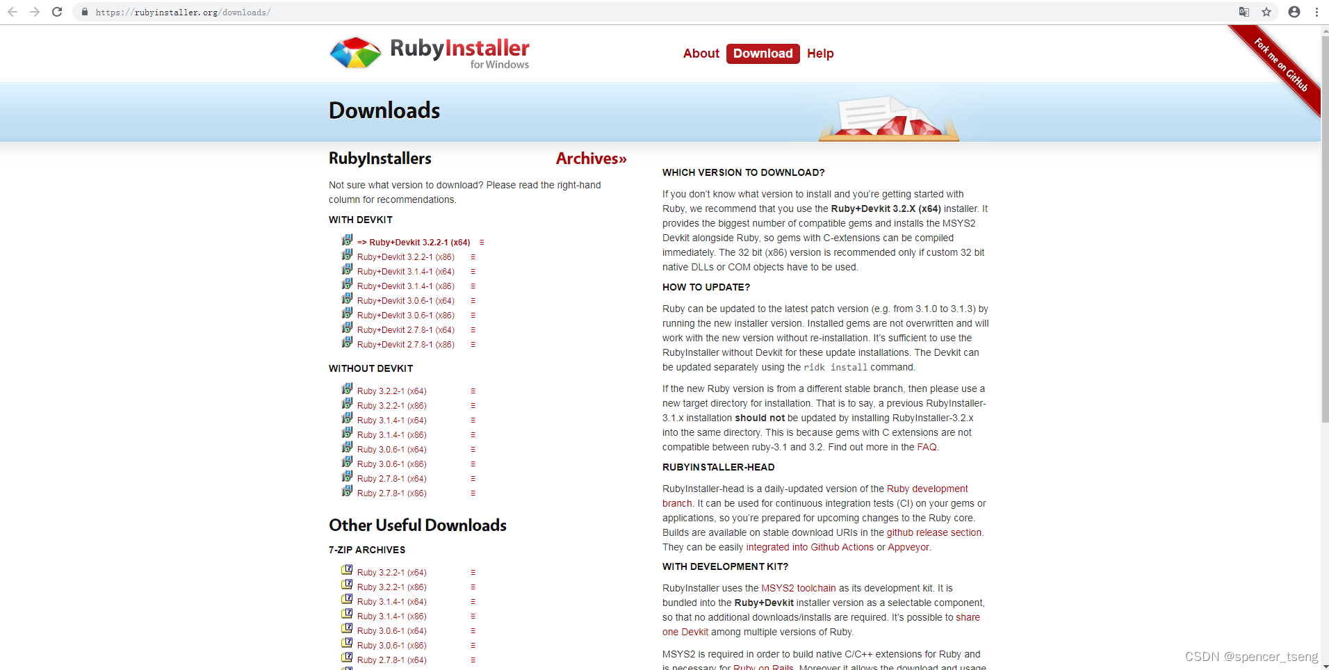Click the 7-Zip archive icon for Ruby 3.0.6-1 (x86)

point(347,643)
